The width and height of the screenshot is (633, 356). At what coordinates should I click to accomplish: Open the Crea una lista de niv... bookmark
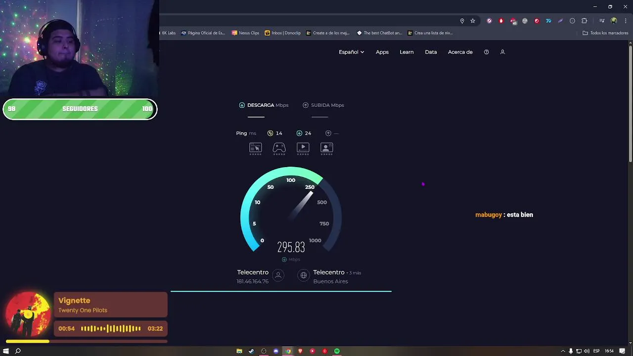click(430, 33)
